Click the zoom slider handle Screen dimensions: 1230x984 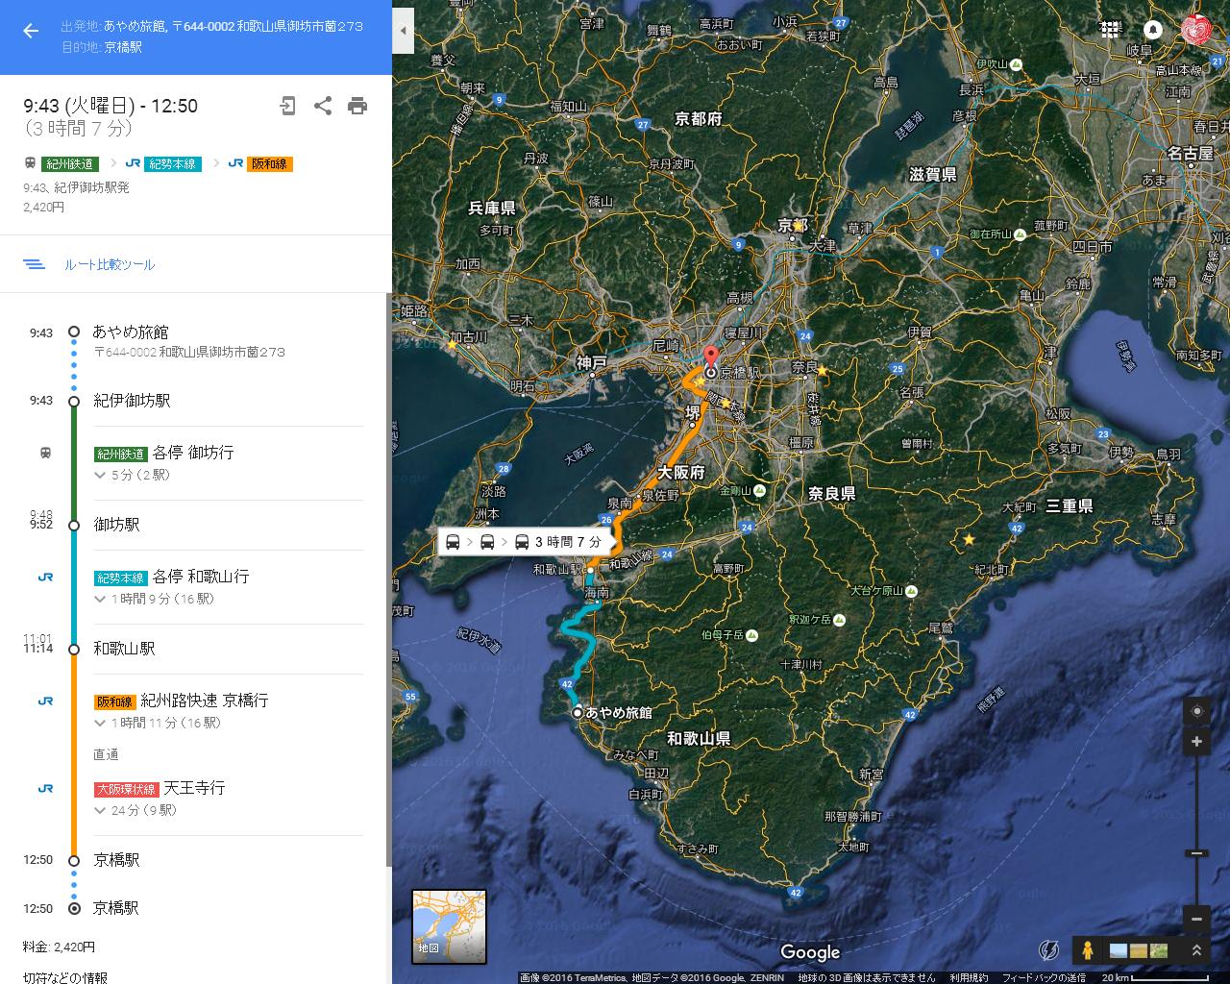(1196, 853)
